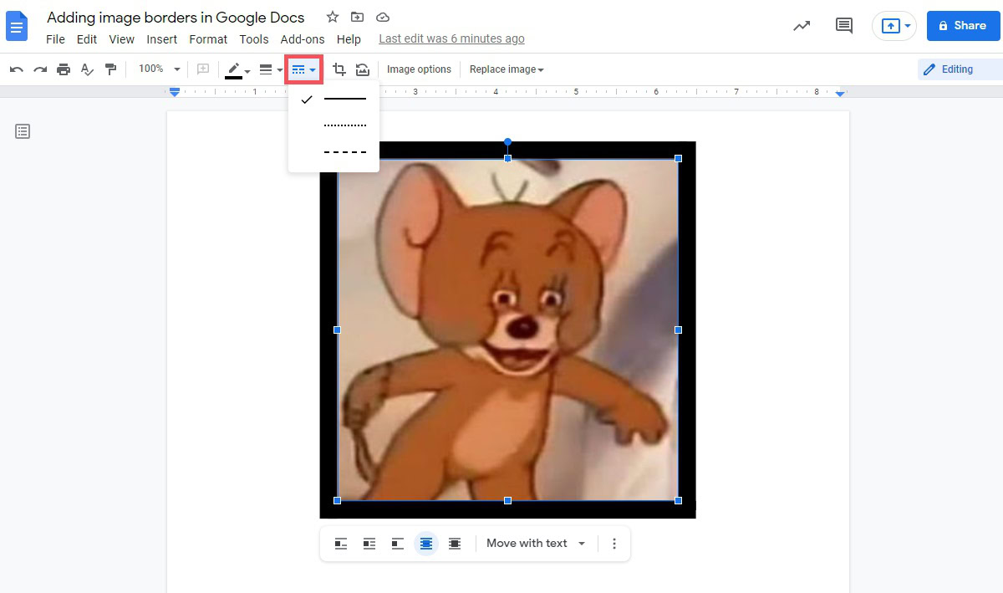The image size is (1003, 593).
Task: Select the solid line border style
Action: pos(344,99)
